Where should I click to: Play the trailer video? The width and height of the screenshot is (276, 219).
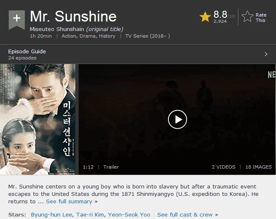pyautogui.click(x=178, y=119)
